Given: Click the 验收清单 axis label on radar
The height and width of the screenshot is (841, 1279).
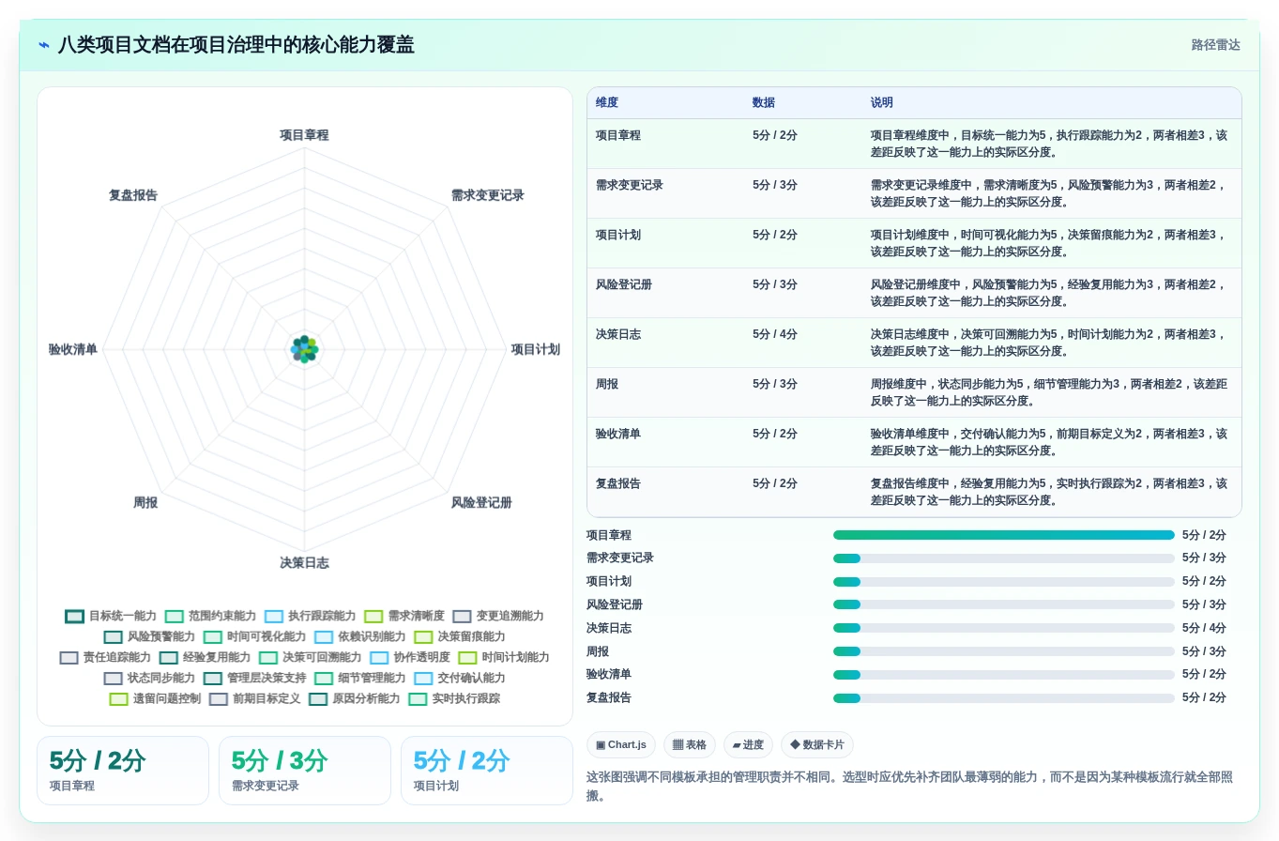Looking at the screenshot, I should click(x=73, y=349).
